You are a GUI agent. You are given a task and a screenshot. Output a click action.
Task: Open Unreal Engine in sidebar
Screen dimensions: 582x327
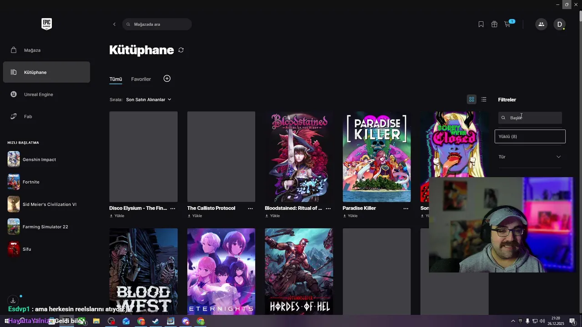click(46, 94)
